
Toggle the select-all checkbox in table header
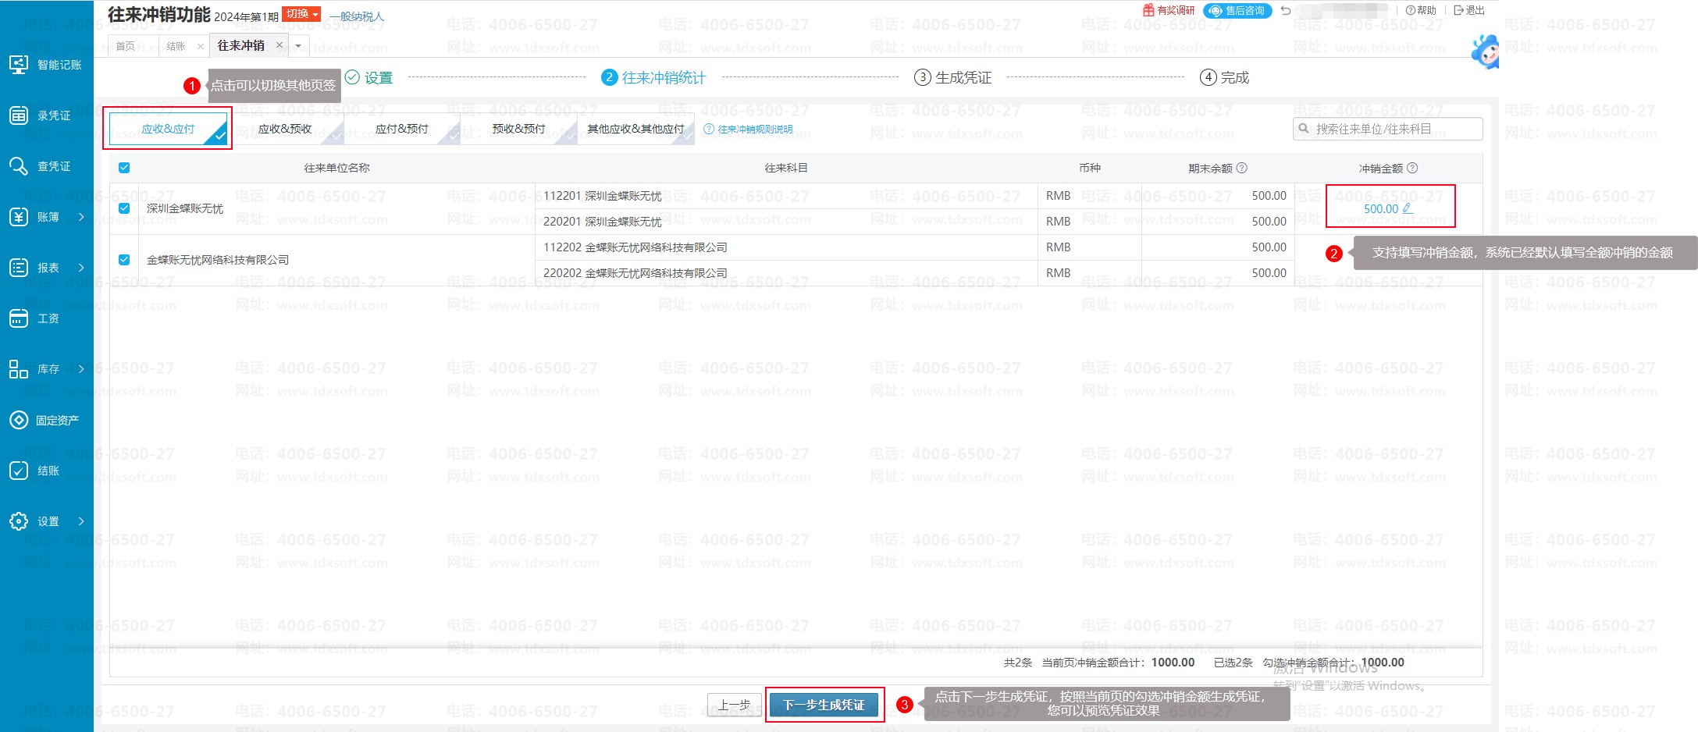(x=124, y=168)
